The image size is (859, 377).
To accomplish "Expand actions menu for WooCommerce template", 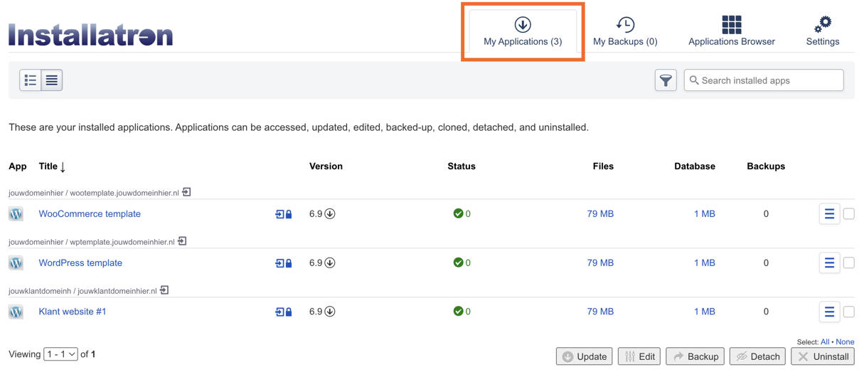I will [829, 214].
